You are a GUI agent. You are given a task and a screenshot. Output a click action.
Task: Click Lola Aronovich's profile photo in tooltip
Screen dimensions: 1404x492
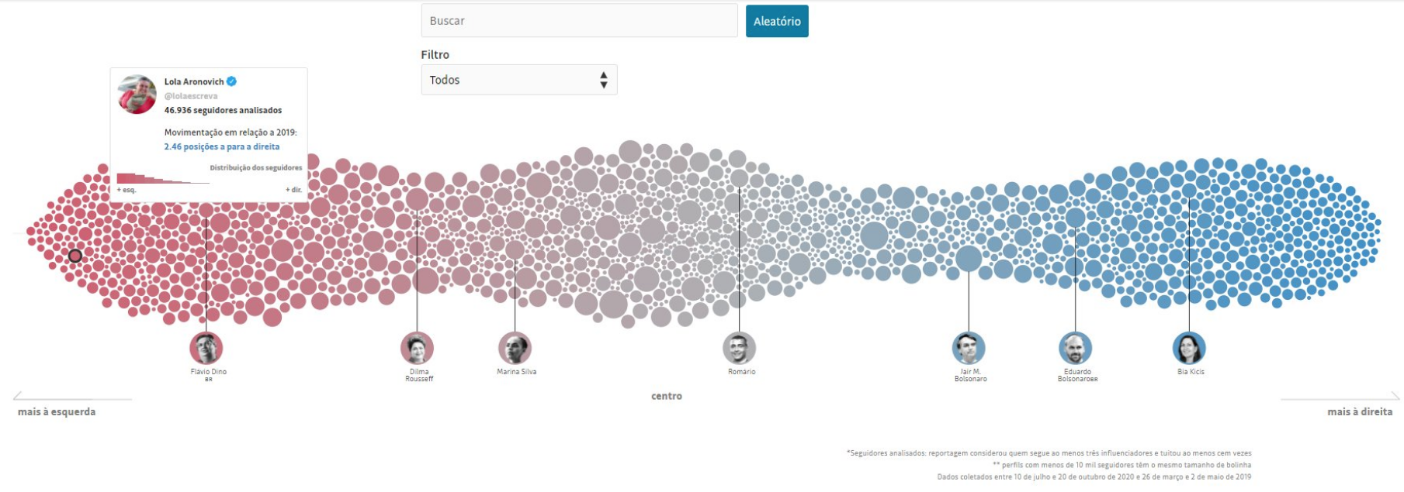[x=137, y=95]
